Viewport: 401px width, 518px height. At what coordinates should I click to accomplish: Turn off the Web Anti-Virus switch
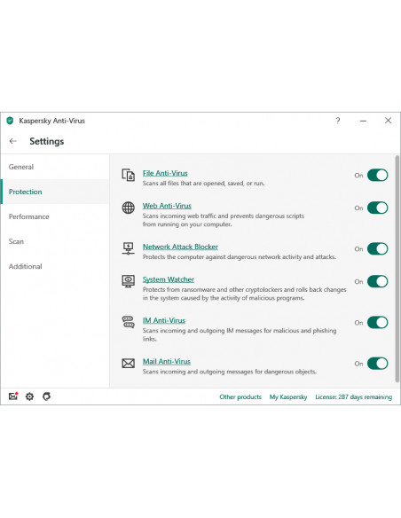(x=377, y=208)
